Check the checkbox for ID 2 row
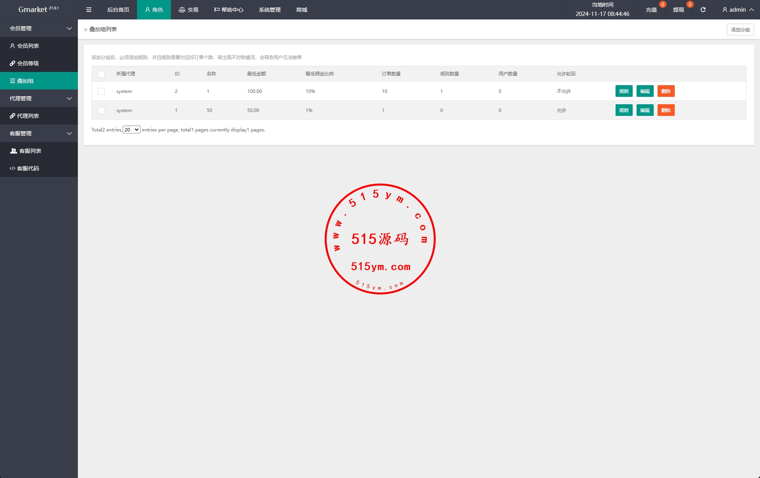 click(x=101, y=91)
